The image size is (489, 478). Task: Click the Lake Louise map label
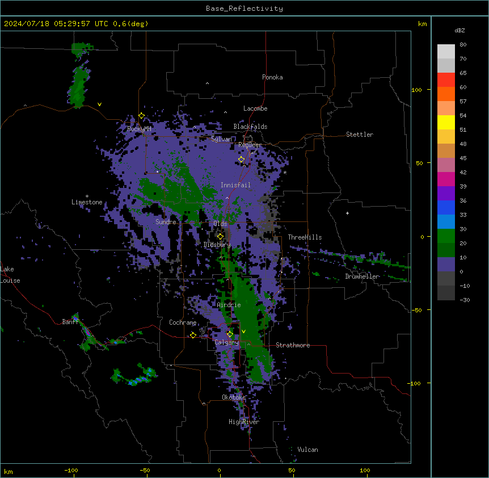click(x=10, y=275)
